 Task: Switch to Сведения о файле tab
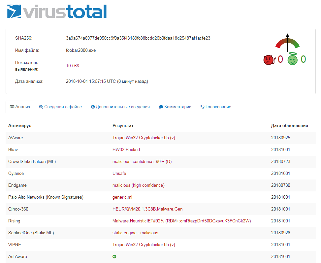click(x=60, y=107)
